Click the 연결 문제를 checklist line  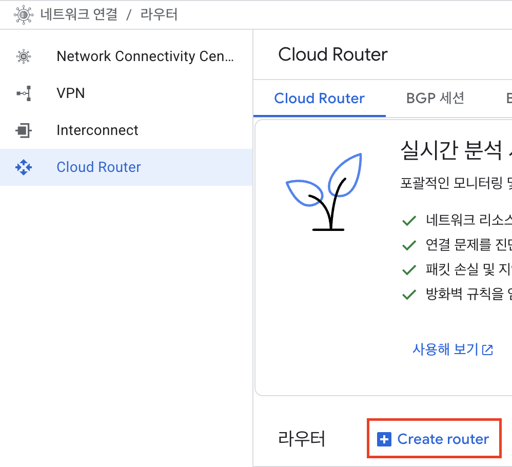coord(468,245)
